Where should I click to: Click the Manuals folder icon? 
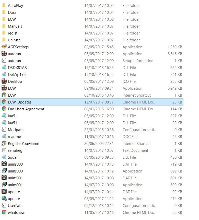(x=4, y=26)
